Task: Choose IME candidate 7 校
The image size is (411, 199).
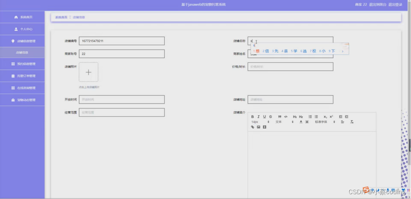Action: (313, 51)
